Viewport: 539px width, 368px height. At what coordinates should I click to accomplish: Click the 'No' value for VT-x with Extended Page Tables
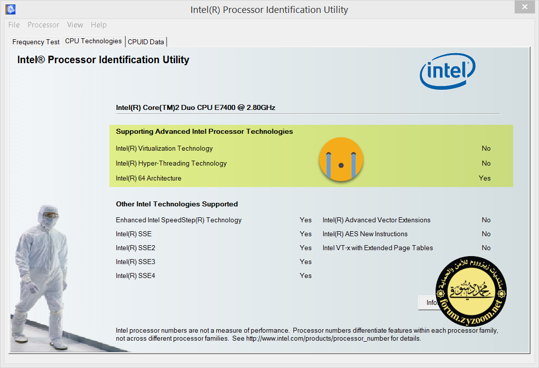click(486, 248)
